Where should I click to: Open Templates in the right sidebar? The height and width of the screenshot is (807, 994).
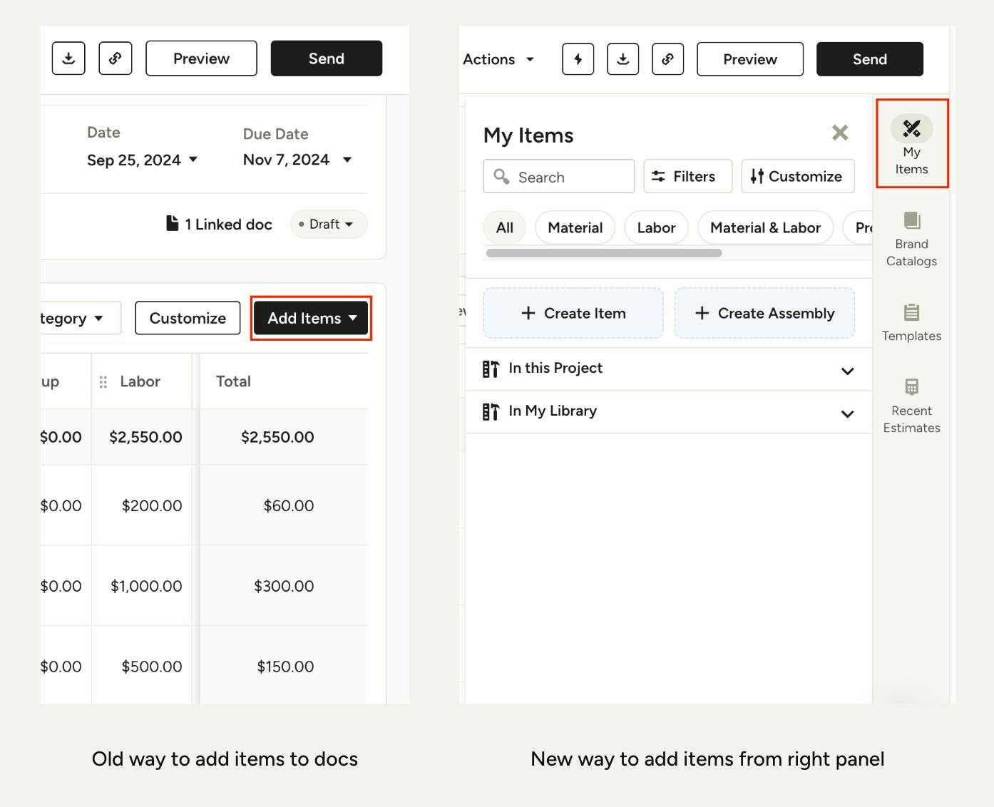coord(911,322)
